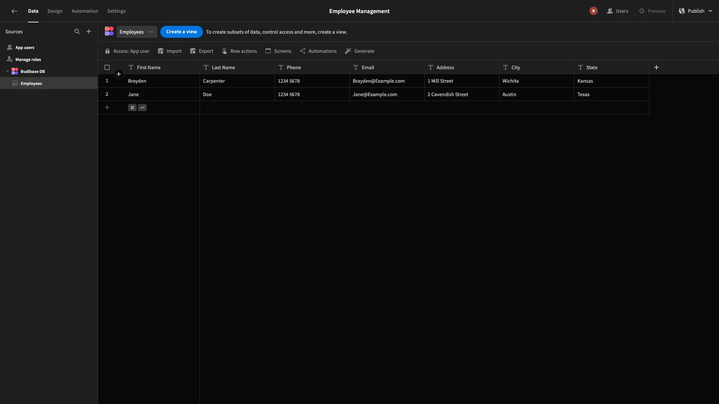Image resolution: width=719 pixels, height=404 pixels.
Task: Select Jane's phone number cell
Action: pos(312,95)
